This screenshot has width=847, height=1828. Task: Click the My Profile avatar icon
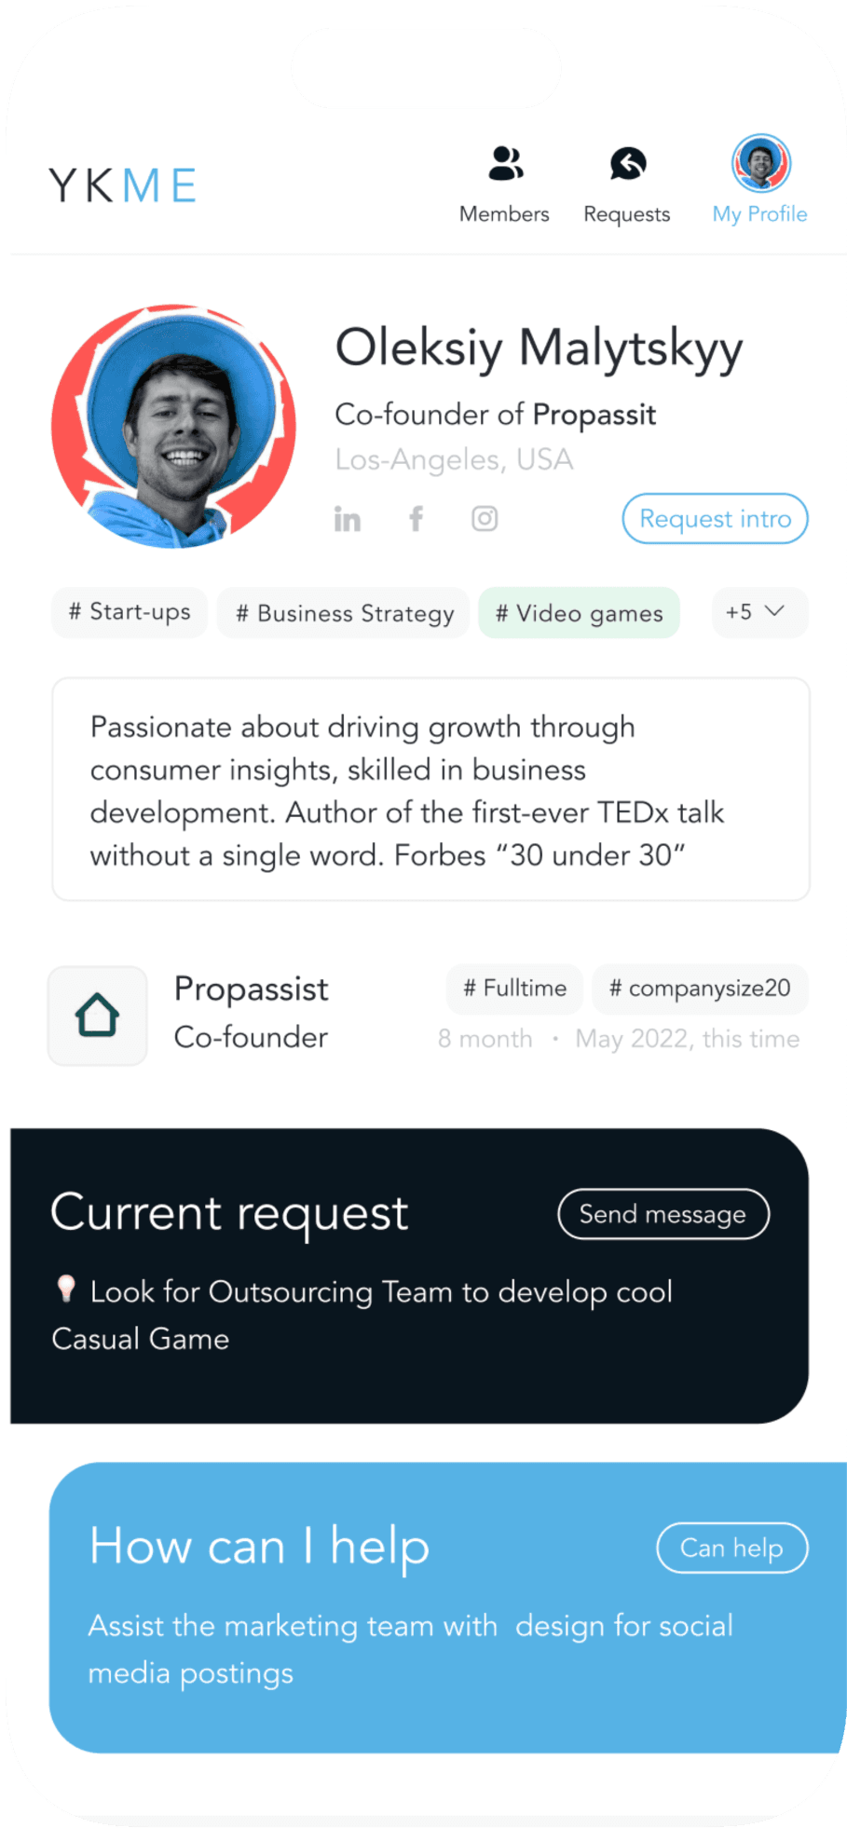coord(761,163)
